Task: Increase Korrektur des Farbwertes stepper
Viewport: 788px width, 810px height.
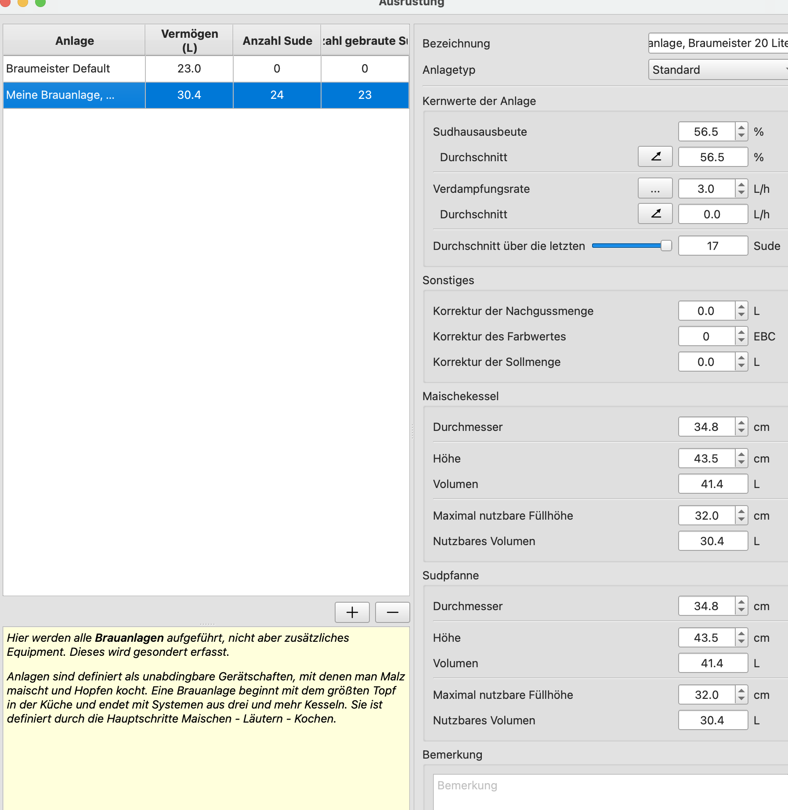Action: pos(741,332)
